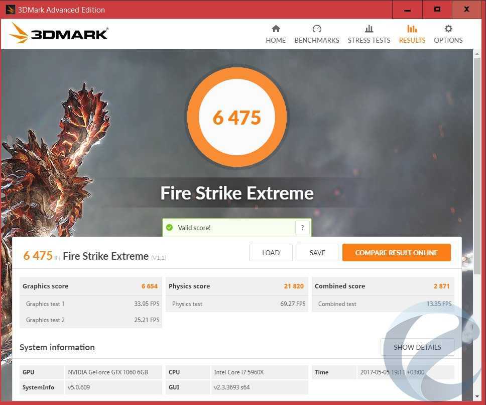Image resolution: width=486 pixels, height=405 pixels.
Task: Click the 3DMark logo in header
Action: [x=59, y=33]
